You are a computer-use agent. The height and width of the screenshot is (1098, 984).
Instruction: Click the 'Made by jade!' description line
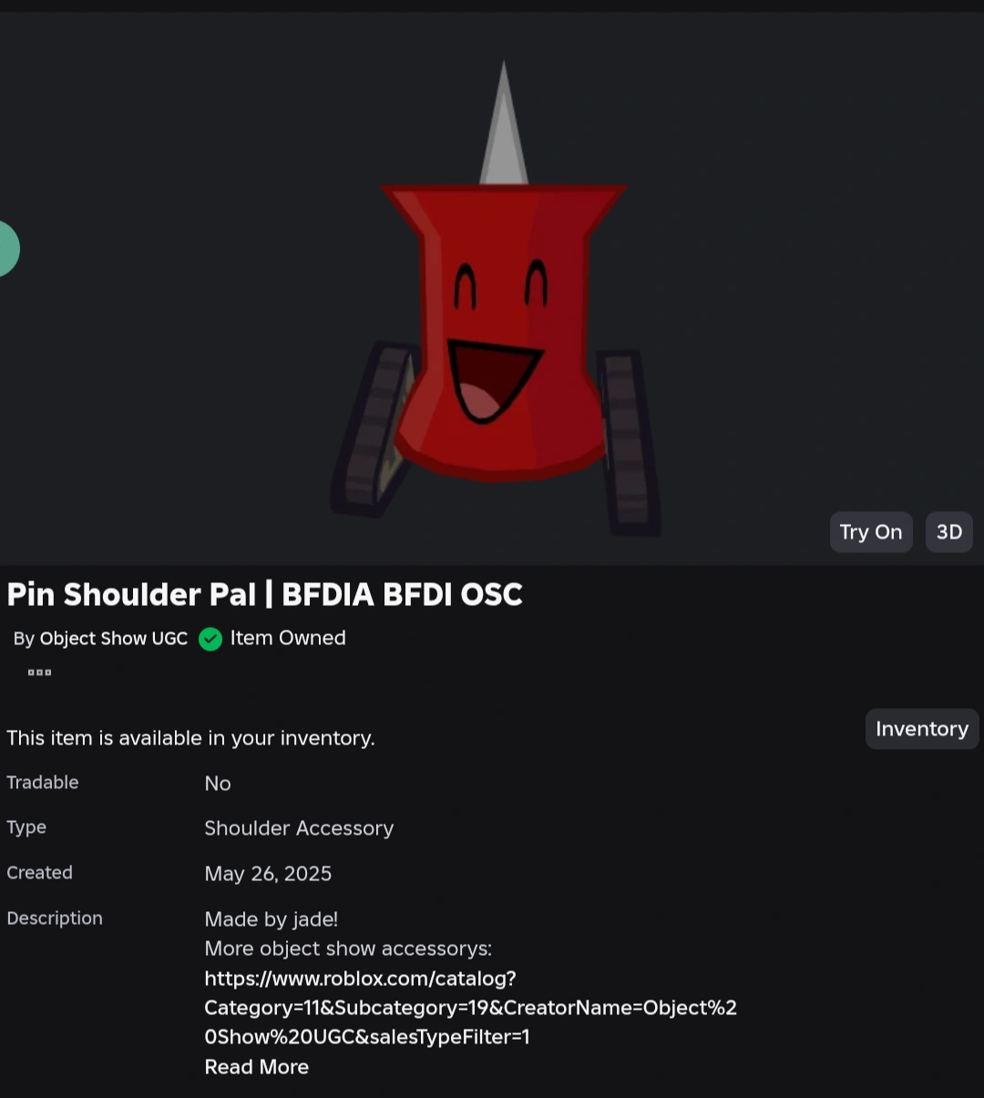(272, 919)
